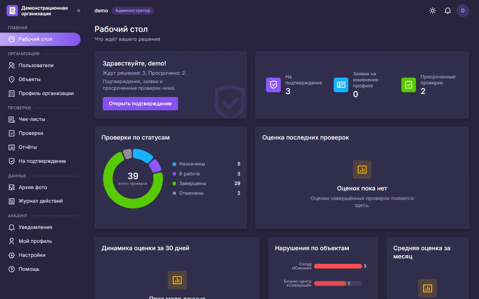479x299 pixels.
Task: Click the Настройки gear icon
Action: click(x=12, y=255)
